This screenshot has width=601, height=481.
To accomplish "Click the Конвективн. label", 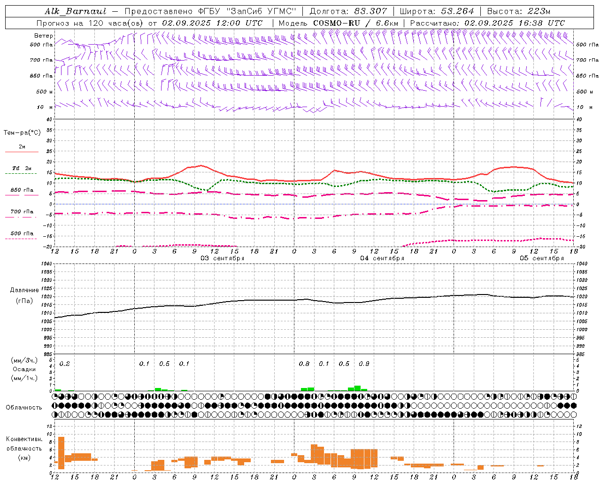I will tap(24, 439).
